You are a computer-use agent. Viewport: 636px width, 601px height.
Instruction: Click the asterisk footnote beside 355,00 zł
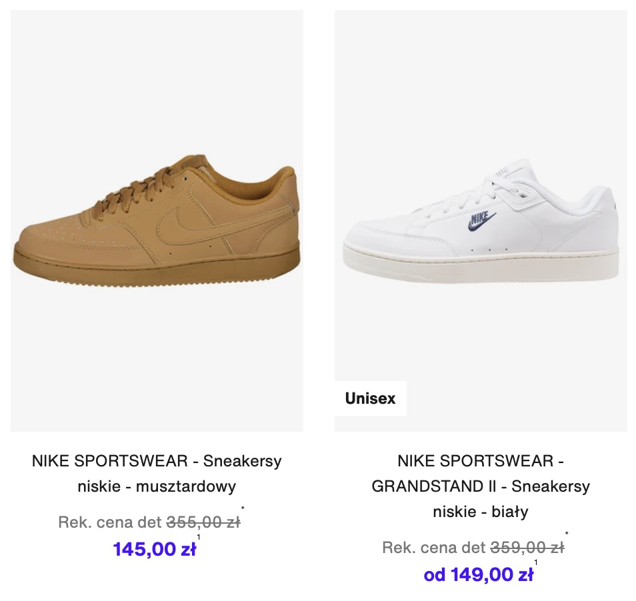point(243,508)
